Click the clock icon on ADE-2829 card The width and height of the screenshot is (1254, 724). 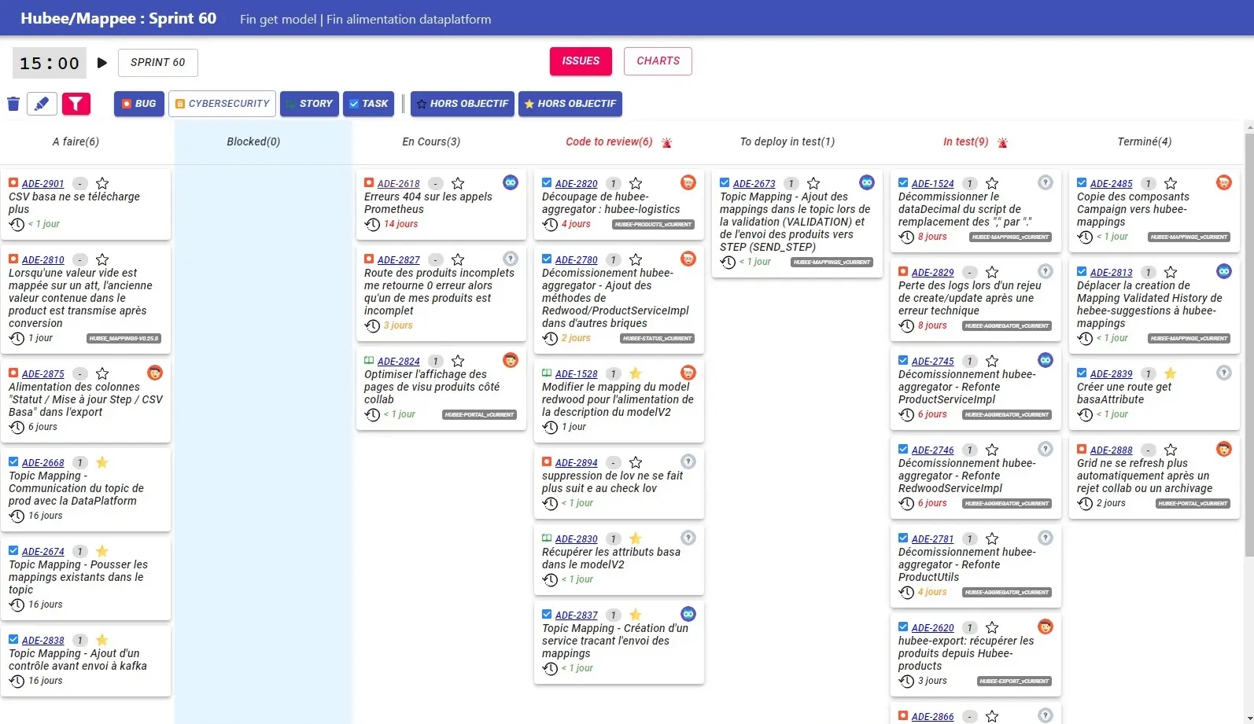tap(906, 325)
